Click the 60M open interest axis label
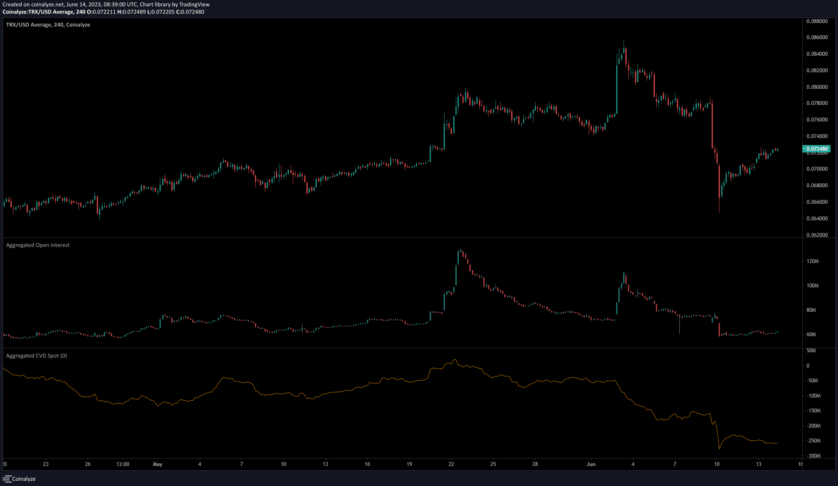This screenshot has width=838, height=486. pos(811,335)
